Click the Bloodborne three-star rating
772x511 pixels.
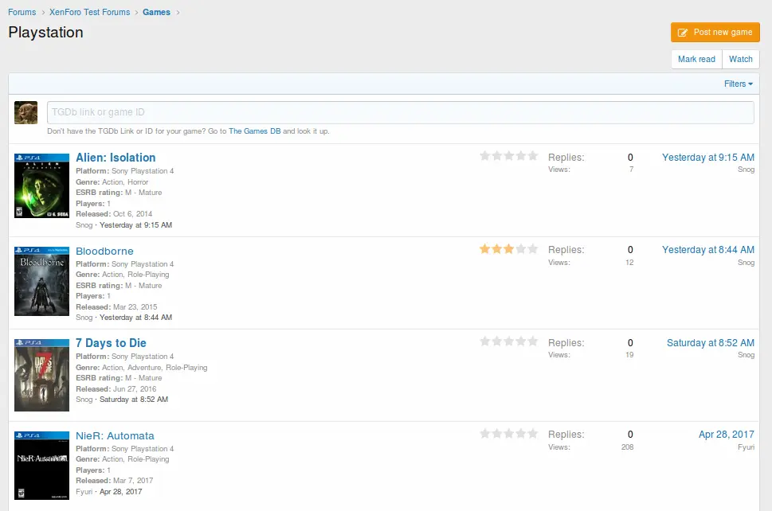click(x=508, y=249)
